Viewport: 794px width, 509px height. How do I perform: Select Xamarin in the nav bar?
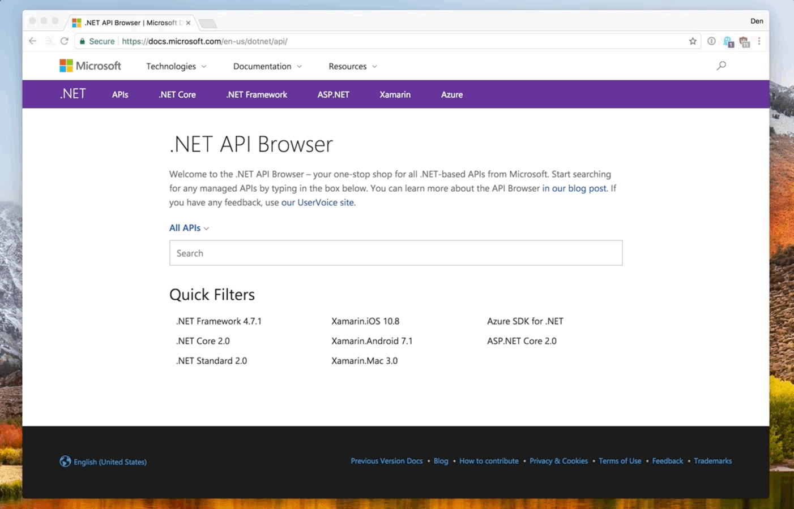(395, 94)
